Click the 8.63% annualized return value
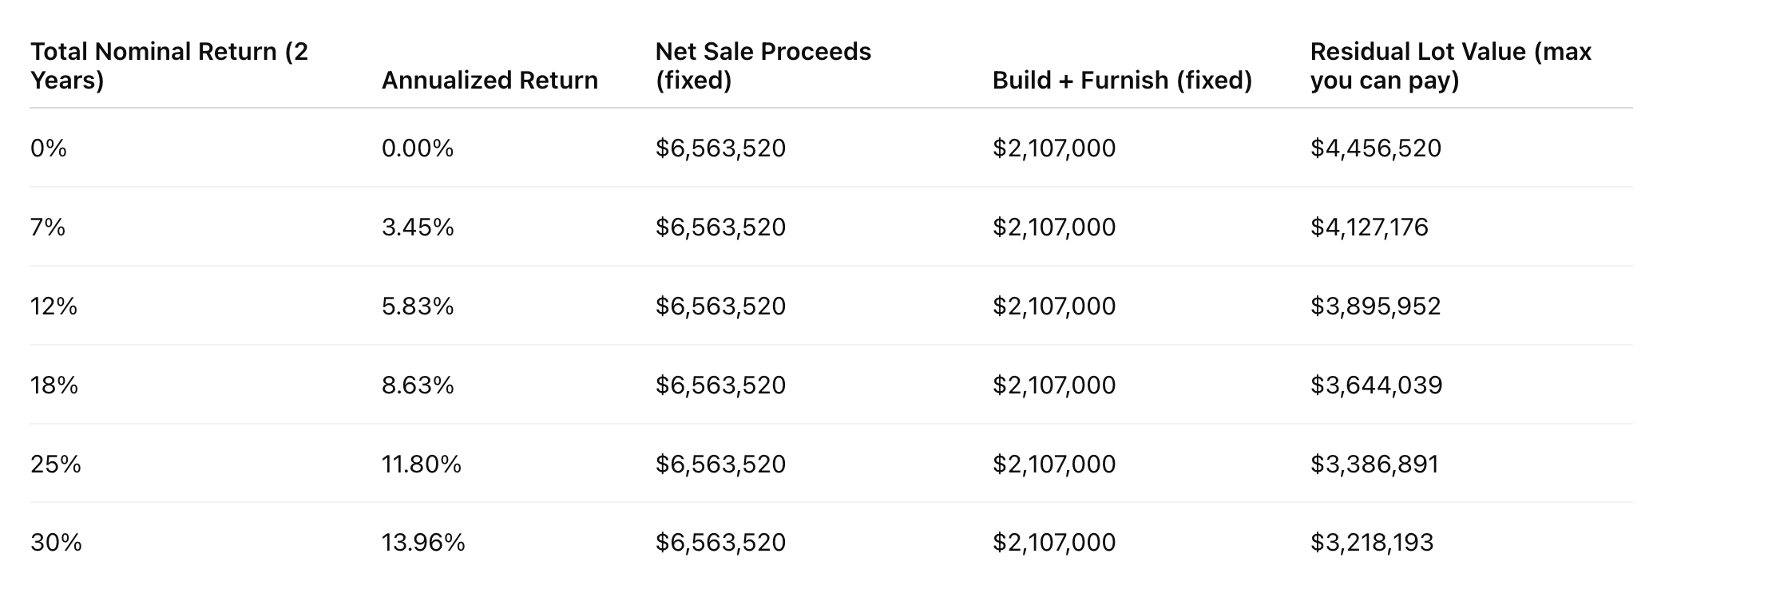Viewport: 1776px width, 589px height. [x=418, y=385]
